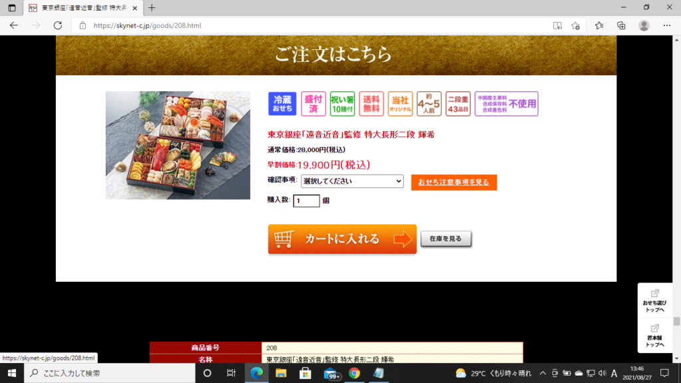Add page to favorites with star-plus icon

[x=576, y=26]
